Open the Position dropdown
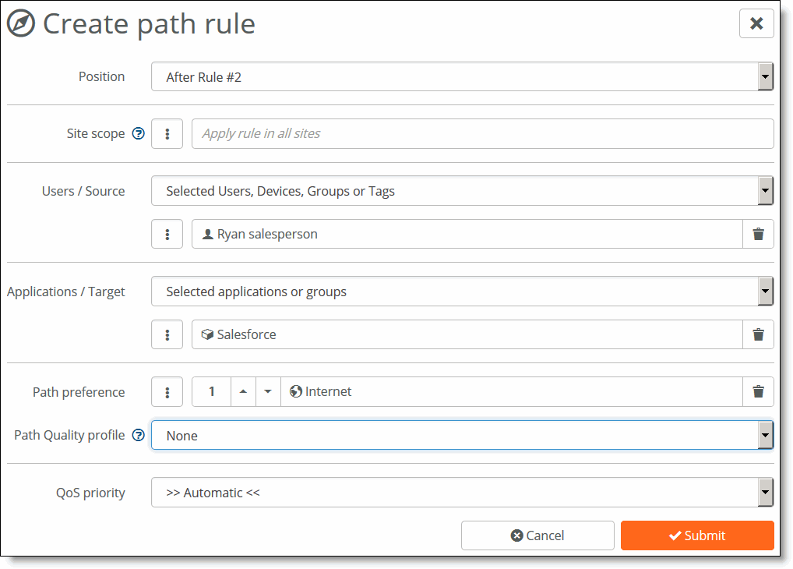 [462, 77]
